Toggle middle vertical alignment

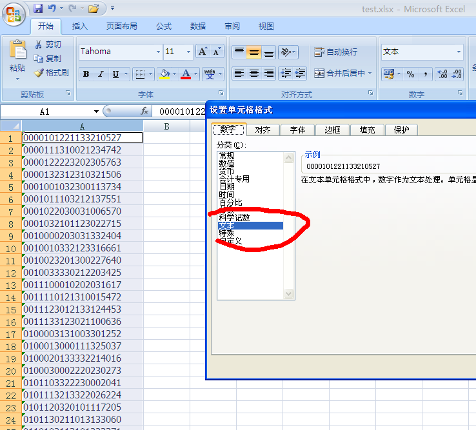click(x=254, y=52)
